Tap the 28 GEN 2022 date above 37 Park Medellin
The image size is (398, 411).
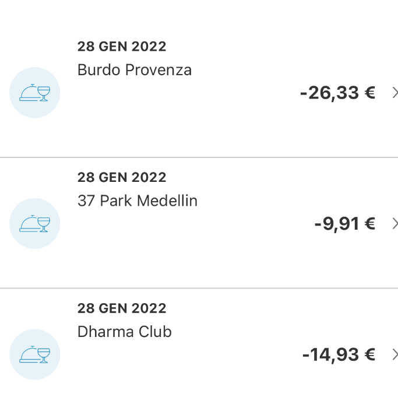(x=122, y=177)
